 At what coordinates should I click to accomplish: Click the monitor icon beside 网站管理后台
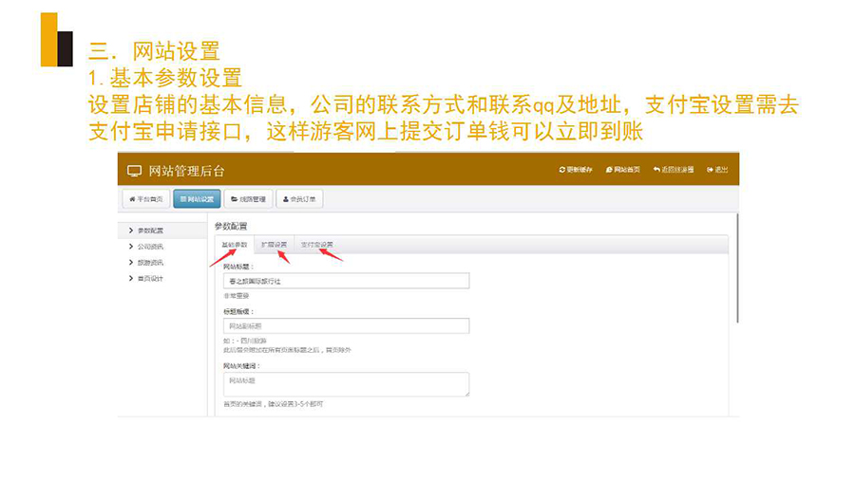[x=134, y=171]
